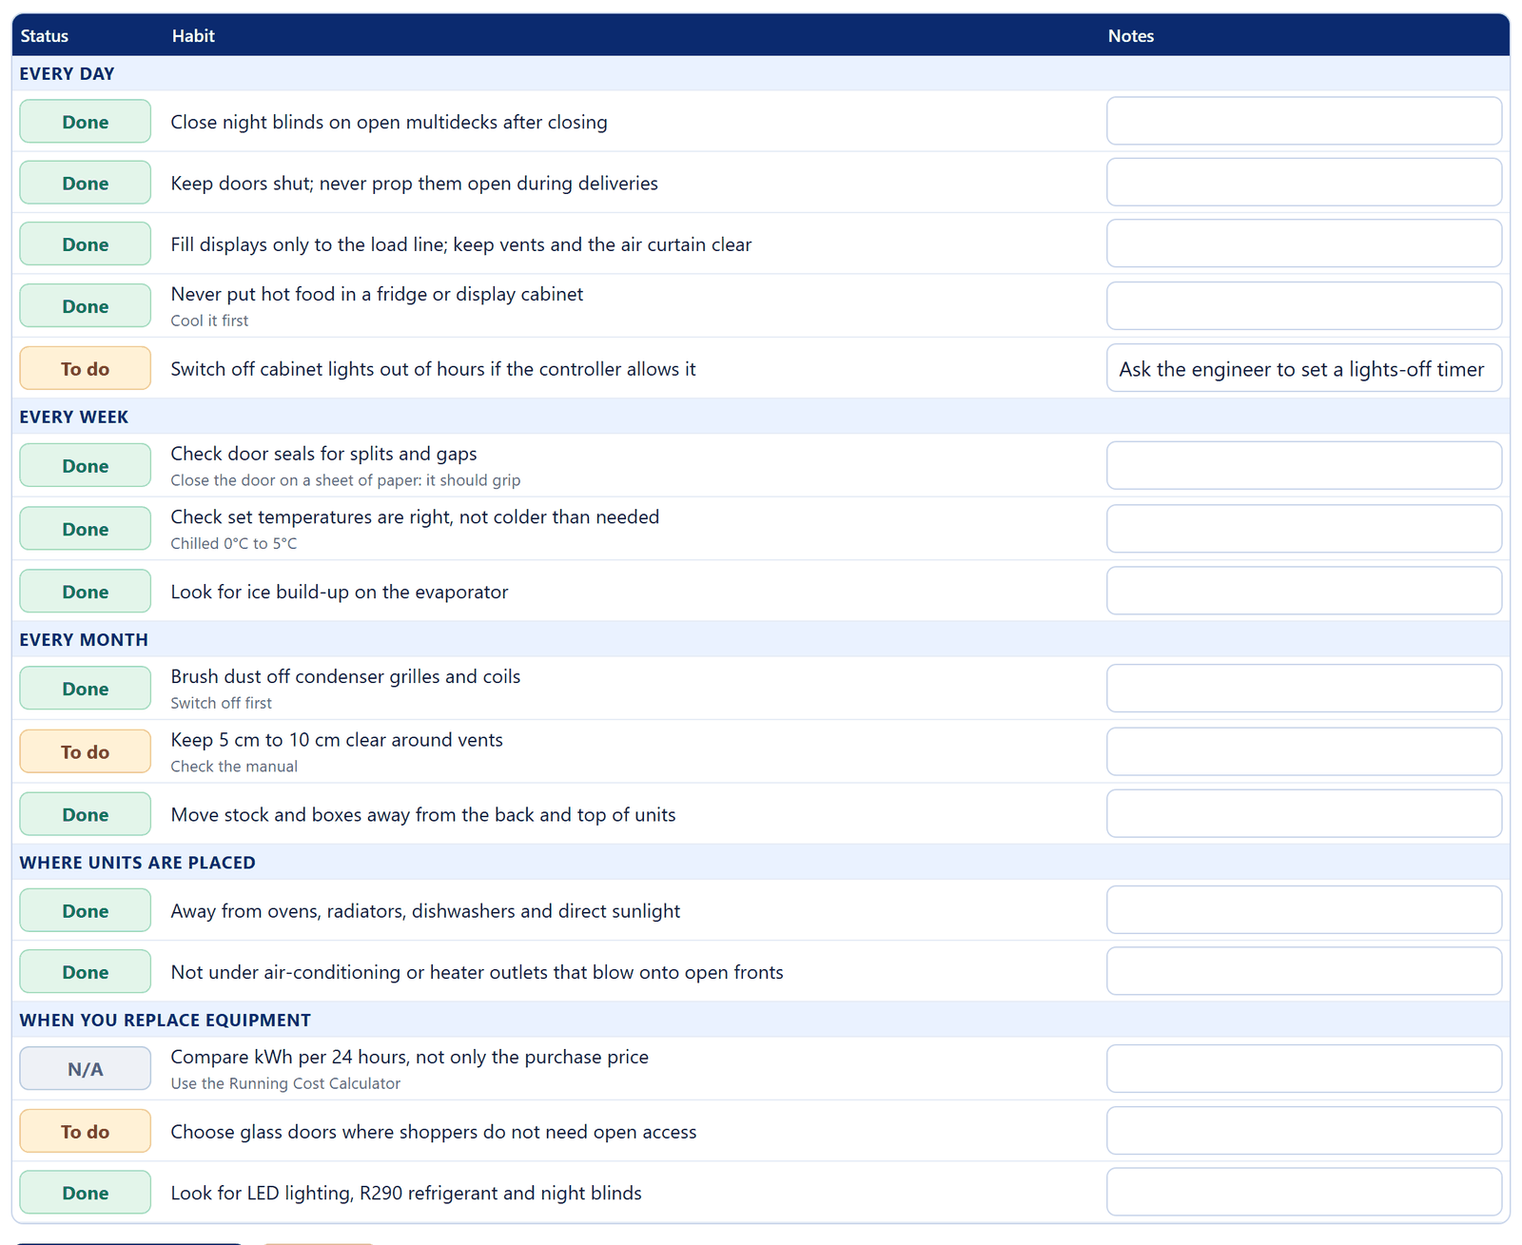Image resolution: width=1522 pixels, height=1245 pixels.
Task: Toggle status for Brush dust off condenser grilles
Action: [85, 689]
